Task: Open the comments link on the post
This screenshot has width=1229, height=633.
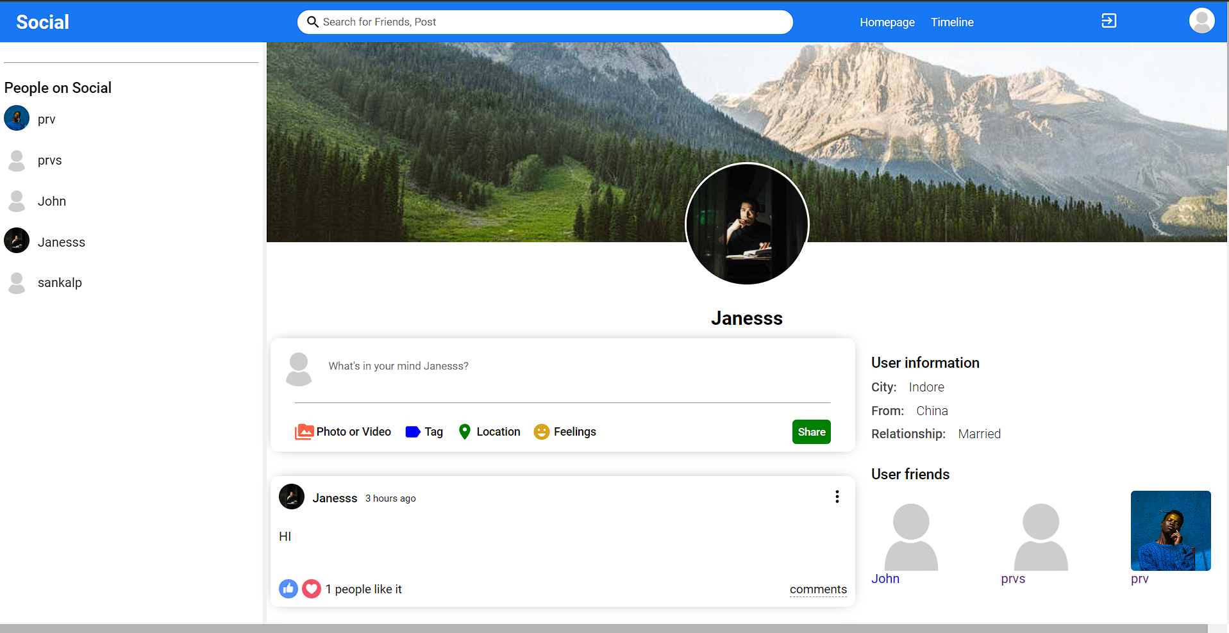Action: (x=818, y=589)
